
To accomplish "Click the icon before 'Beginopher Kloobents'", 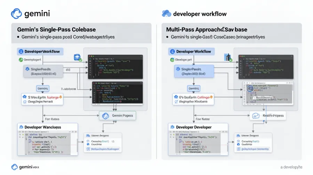I will (176, 102).
